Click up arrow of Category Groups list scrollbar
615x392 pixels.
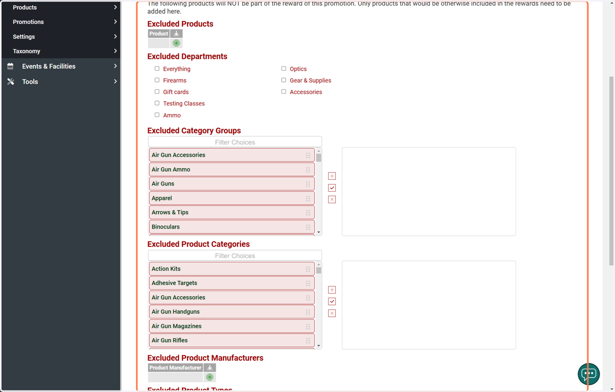click(319, 151)
